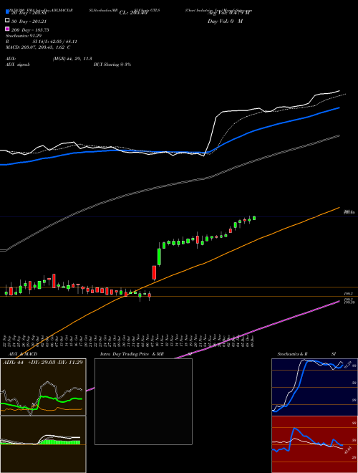358x473 pixels.
Task: Click the 'Day Vol: 0 M' text
Action: coord(225,21)
